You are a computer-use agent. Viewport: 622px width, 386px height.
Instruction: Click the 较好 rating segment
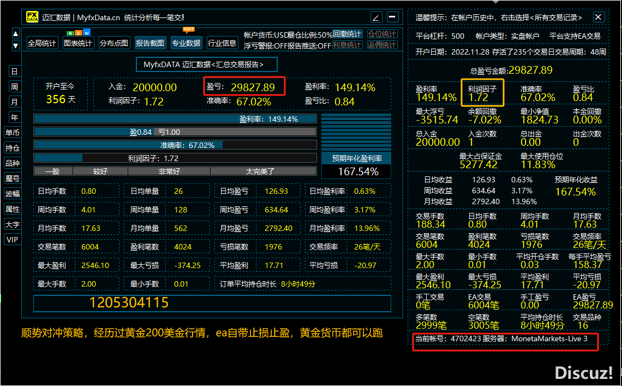tap(100, 171)
